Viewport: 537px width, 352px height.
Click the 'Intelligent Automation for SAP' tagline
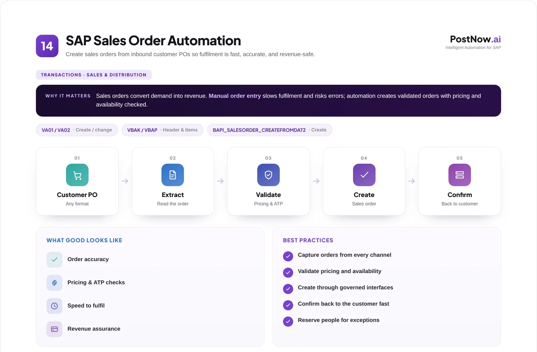pyautogui.click(x=473, y=48)
